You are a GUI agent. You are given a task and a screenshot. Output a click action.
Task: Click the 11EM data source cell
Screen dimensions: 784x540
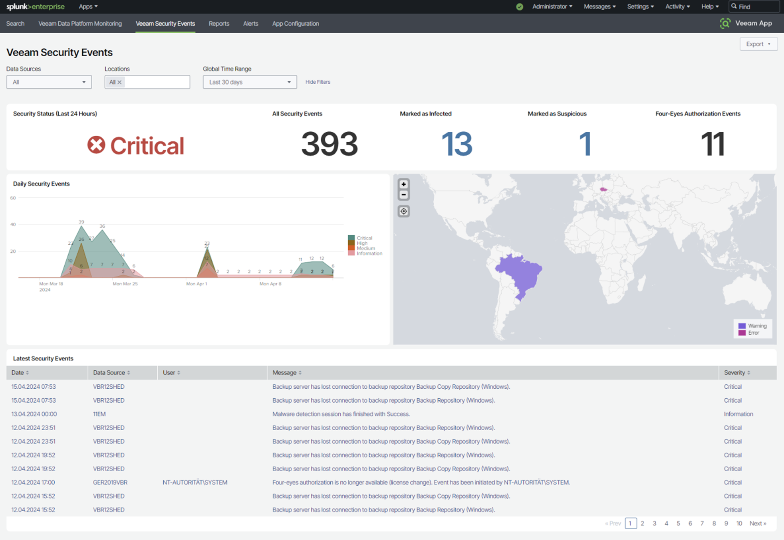click(x=99, y=414)
